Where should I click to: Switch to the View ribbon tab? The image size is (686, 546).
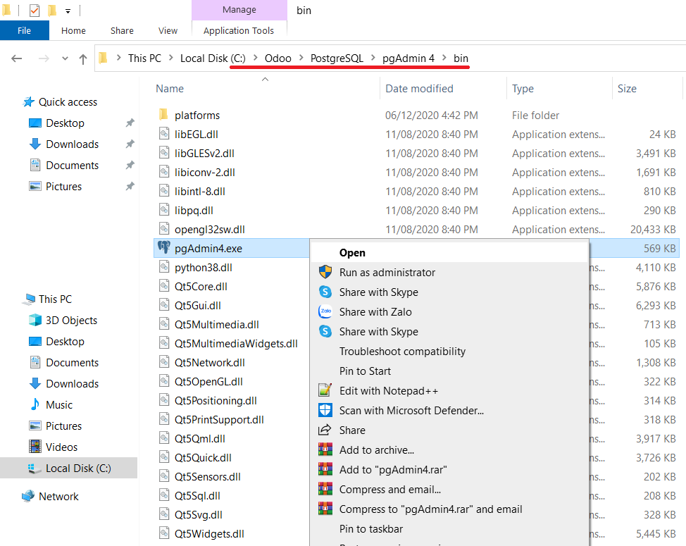(168, 30)
